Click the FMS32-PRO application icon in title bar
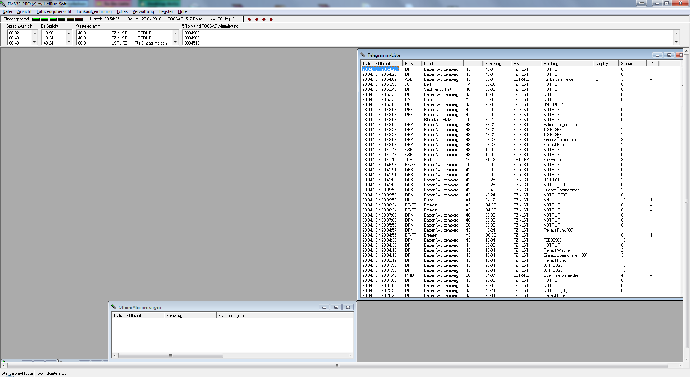The height and width of the screenshot is (377, 690). [x=3, y=4]
